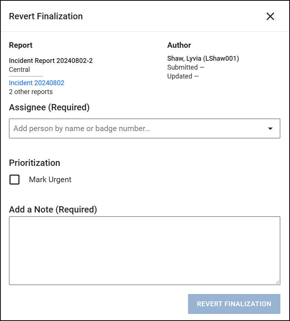
Task: Click the '2 other reports' text
Action: pos(31,92)
